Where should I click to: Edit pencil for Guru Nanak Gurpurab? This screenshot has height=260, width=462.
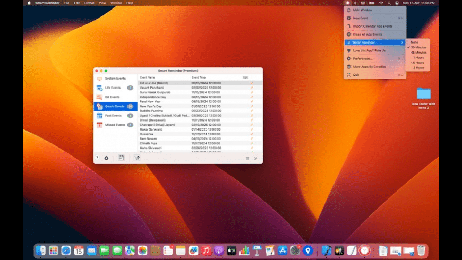click(252, 92)
